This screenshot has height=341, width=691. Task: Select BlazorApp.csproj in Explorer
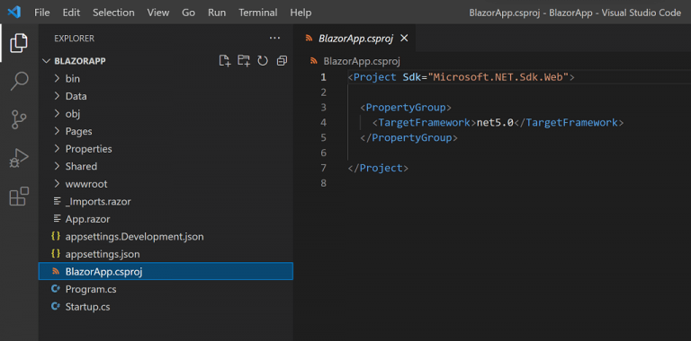[x=166, y=272]
